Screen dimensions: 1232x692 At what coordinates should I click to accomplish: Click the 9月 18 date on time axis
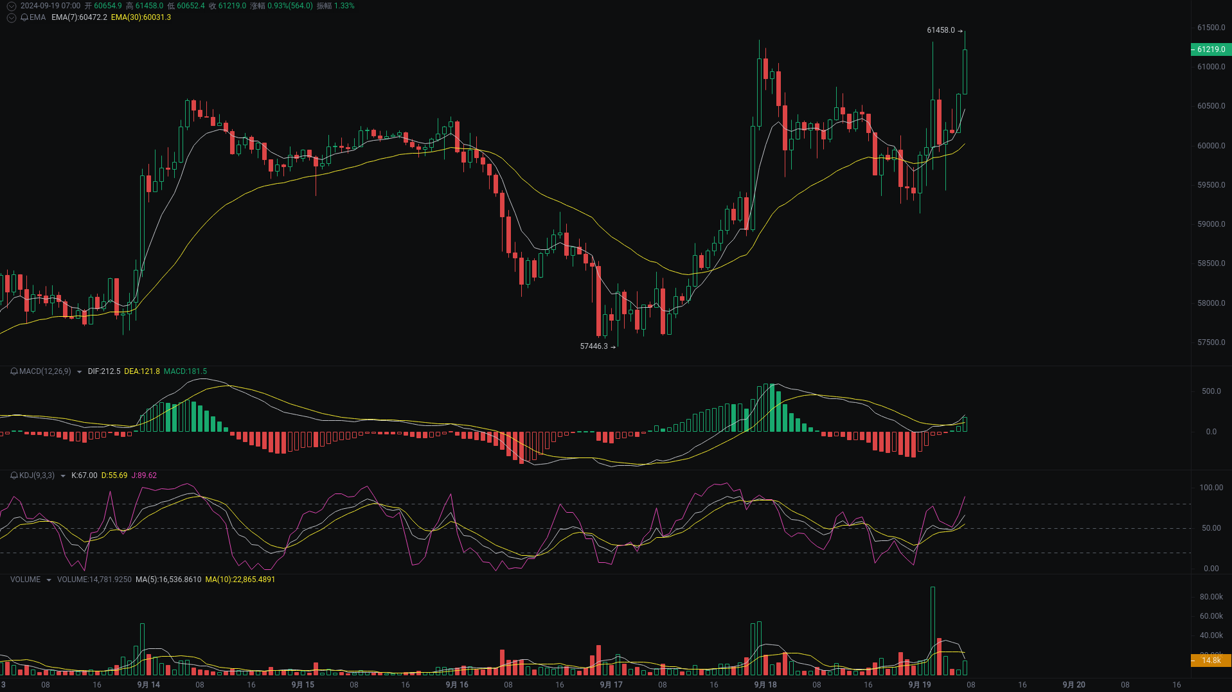[765, 685]
